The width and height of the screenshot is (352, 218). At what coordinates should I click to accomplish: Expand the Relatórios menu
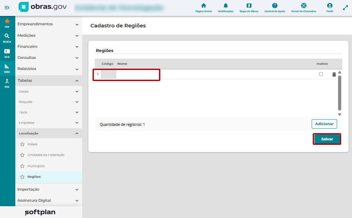[49, 69]
